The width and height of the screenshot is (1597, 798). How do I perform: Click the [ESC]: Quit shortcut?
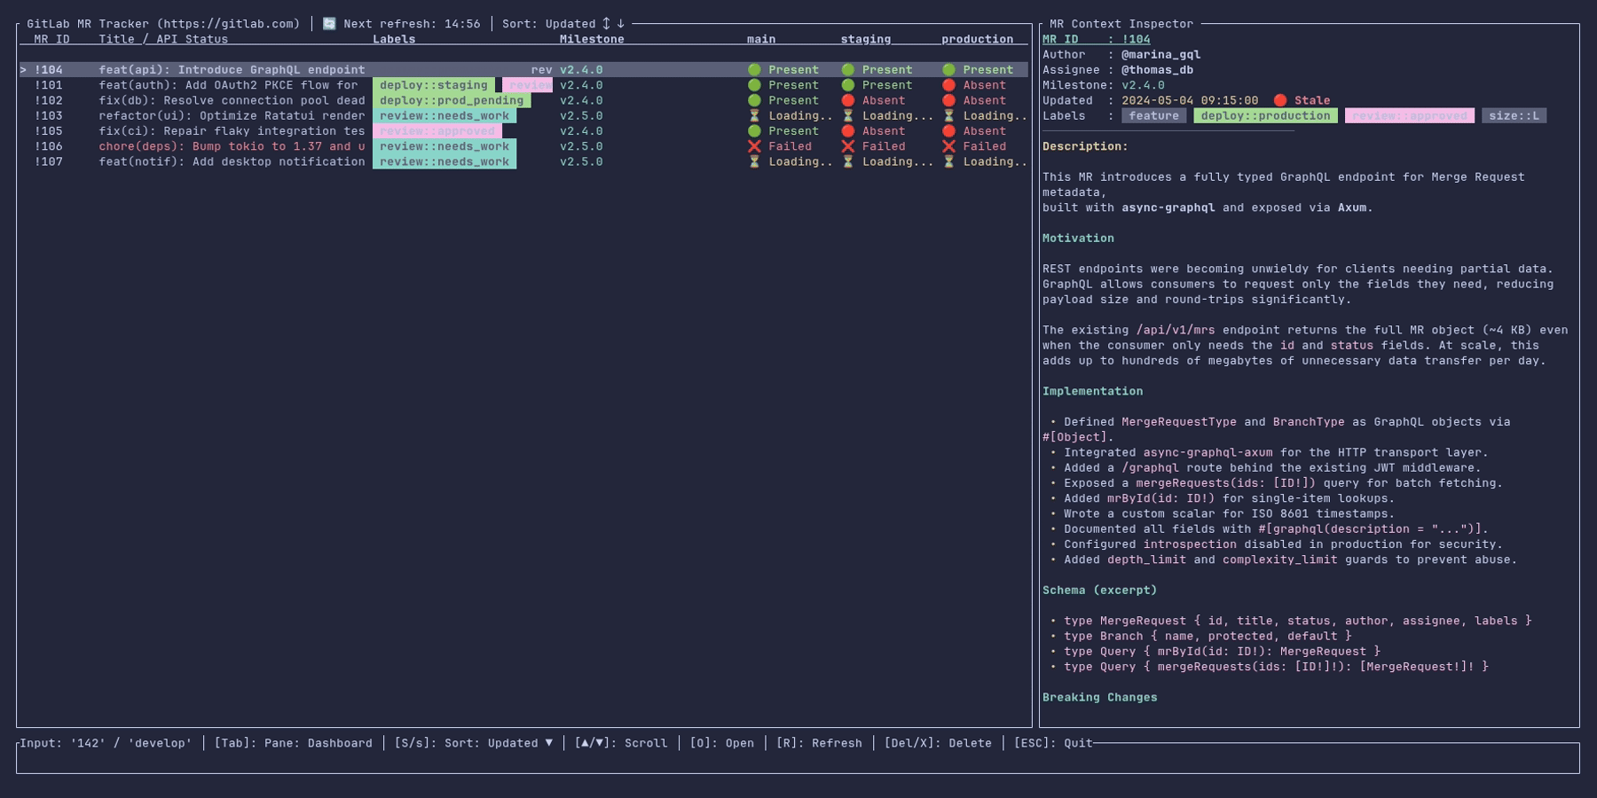(1053, 743)
